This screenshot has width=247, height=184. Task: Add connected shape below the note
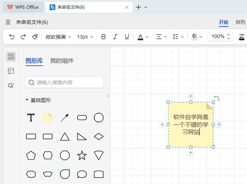191,153
